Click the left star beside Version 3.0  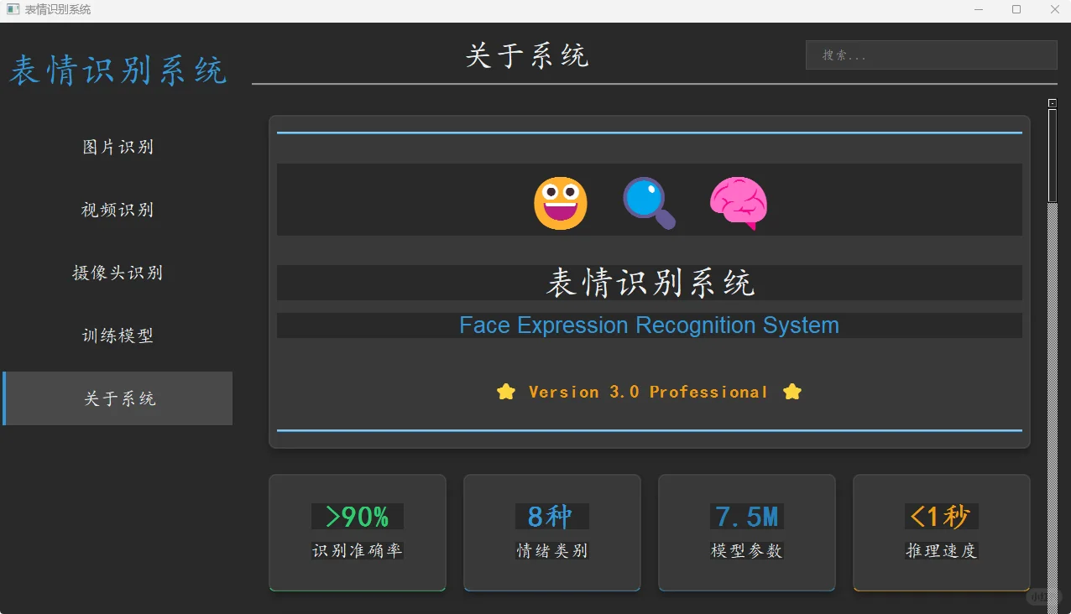505,391
